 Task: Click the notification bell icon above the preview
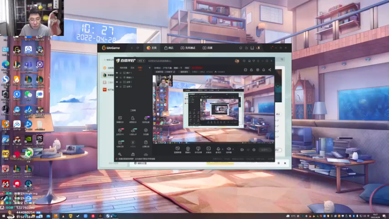tap(264, 70)
